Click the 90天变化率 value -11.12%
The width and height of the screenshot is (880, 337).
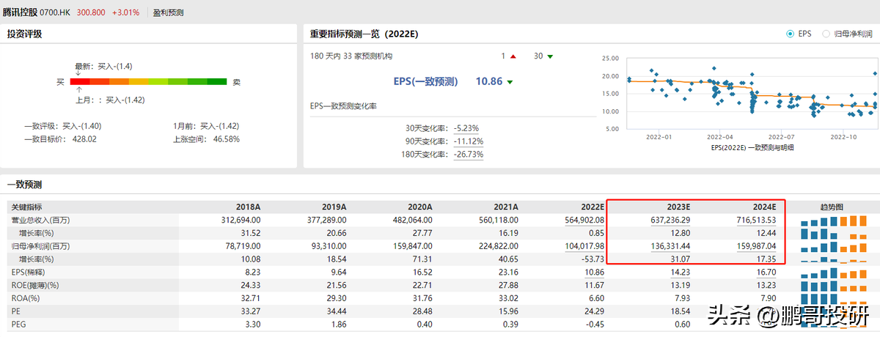click(467, 141)
